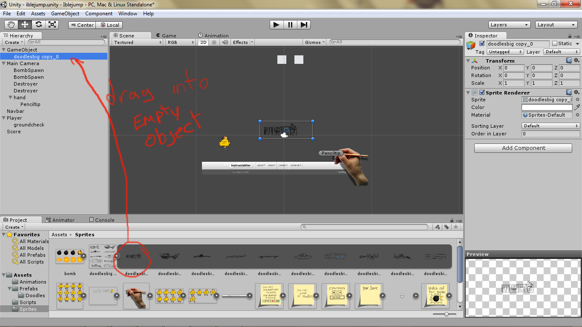Screen dimensions: 582x327
Task: Open the Layers dropdown
Action: [x=509, y=25]
